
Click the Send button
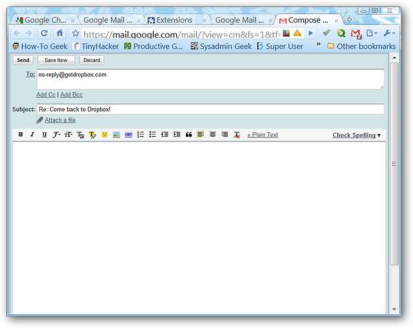[x=23, y=60]
